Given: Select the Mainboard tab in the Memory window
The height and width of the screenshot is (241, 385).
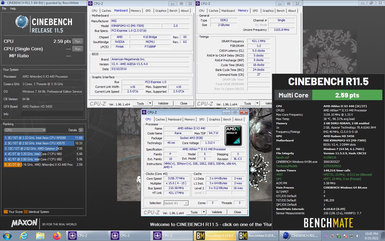Looking at the screenshot, I should 228,11.
